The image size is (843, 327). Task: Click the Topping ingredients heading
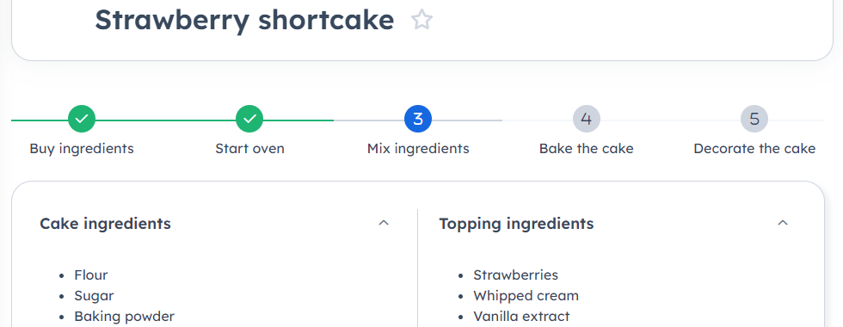pos(516,223)
